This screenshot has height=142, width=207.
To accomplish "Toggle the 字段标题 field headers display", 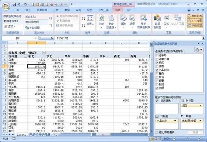I will [195, 25].
